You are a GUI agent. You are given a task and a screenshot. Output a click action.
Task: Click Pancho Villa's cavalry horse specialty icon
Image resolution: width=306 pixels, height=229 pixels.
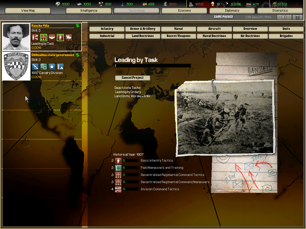pos(69,38)
